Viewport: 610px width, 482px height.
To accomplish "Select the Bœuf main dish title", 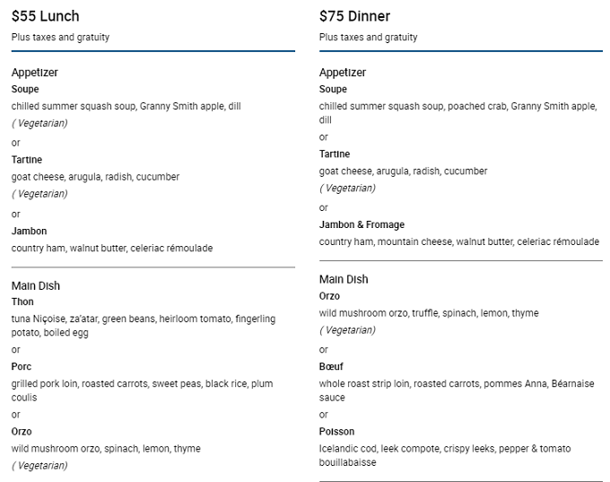I will tap(331, 367).
